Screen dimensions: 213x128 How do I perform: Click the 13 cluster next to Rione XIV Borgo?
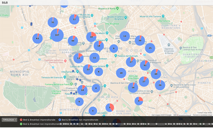78,58
